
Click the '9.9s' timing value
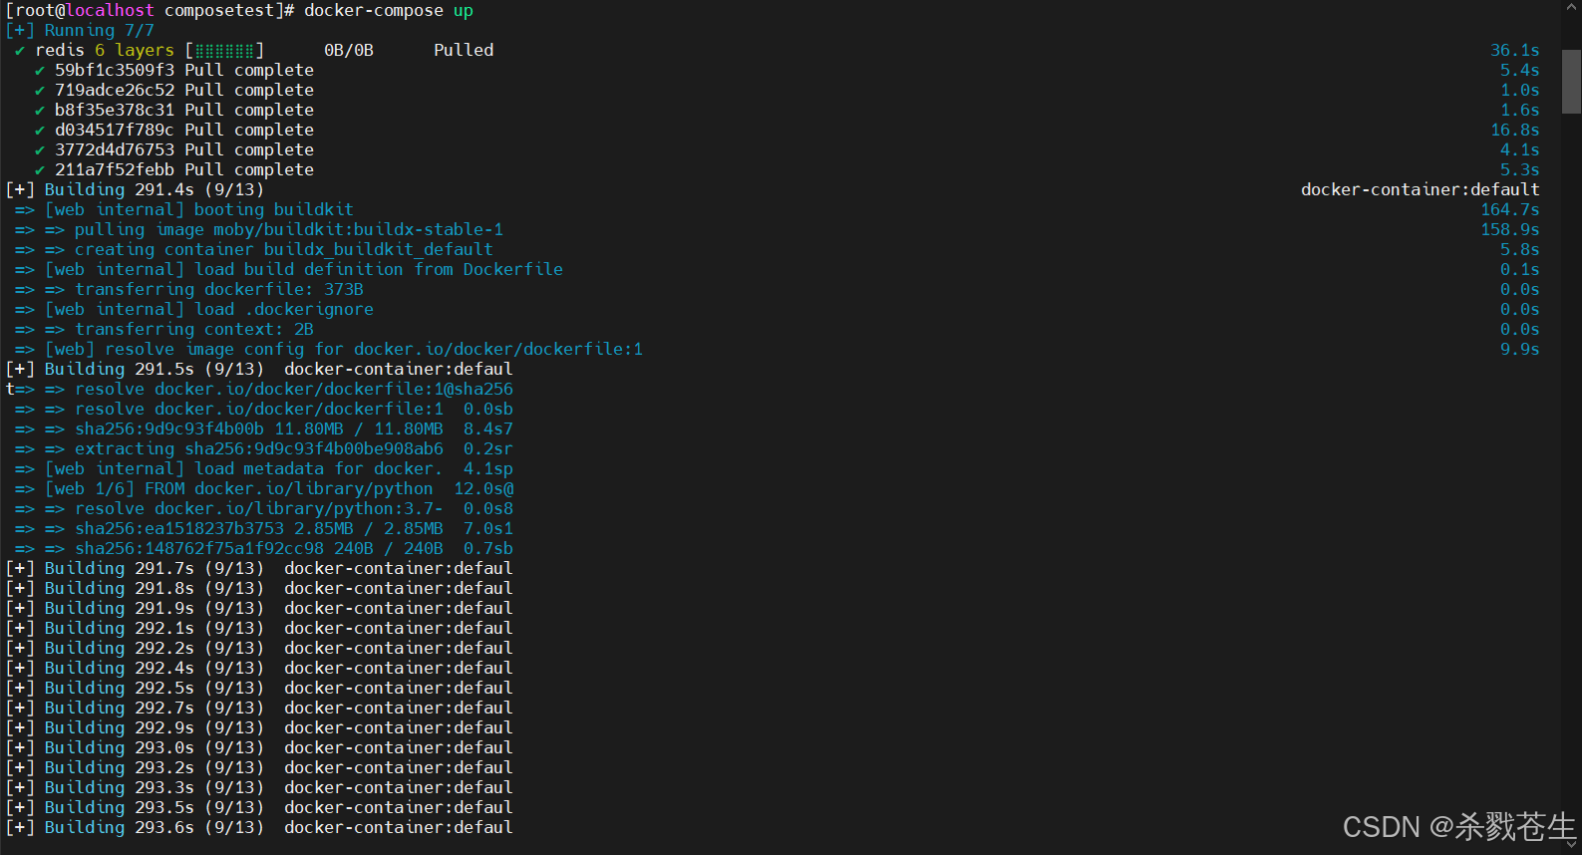pyautogui.click(x=1520, y=349)
